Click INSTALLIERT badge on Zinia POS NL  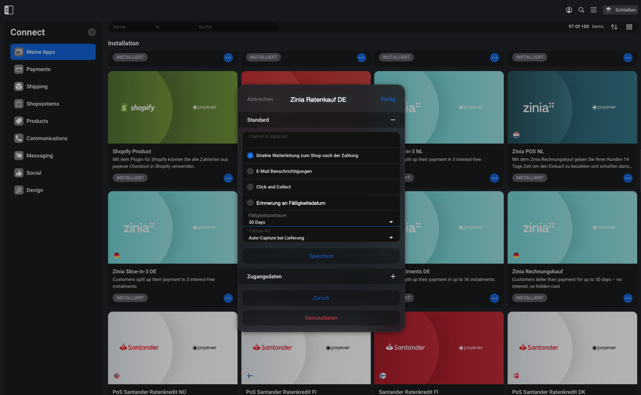point(529,178)
